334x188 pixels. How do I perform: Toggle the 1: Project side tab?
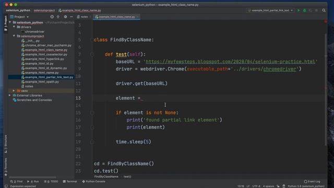tap(6, 23)
